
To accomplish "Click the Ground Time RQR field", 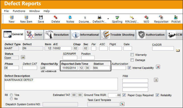I will [114, 95].
